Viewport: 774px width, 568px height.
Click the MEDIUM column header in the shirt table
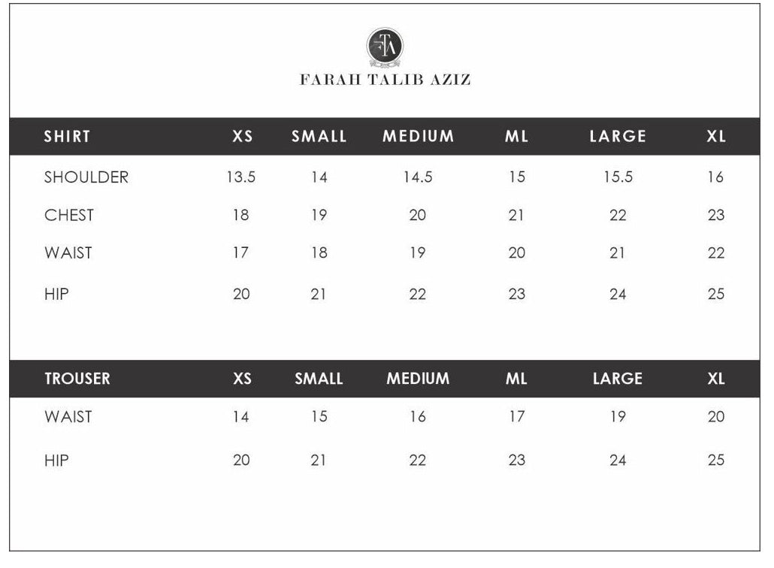click(419, 137)
